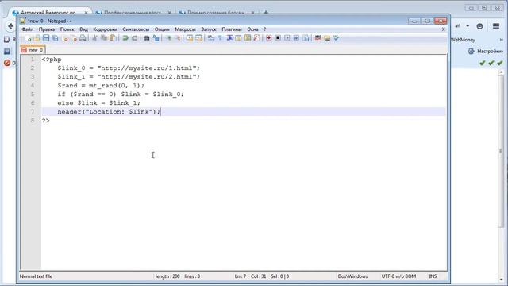This screenshot has width=508, height=286.
Task: Click 'length : 200' in status bar
Action: pos(167,276)
